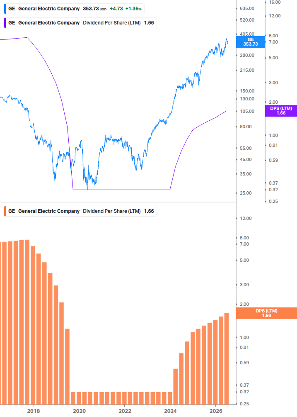Click the 2026 label on the time axis

pyautogui.click(x=216, y=411)
